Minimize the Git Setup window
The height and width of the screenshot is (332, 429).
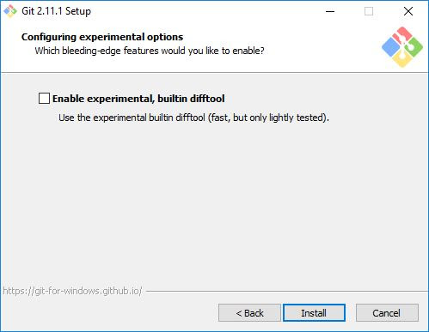[x=330, y=11]
